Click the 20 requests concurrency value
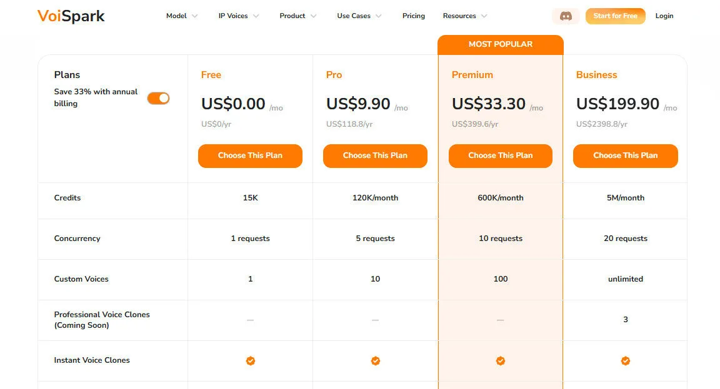The image size is (720, 389). click(x=626, y=239)
